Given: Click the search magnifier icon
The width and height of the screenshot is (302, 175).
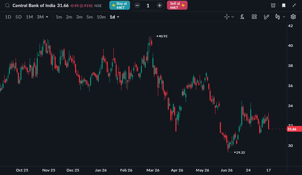Looking at the screenshot, I should [x=7, y=5].
